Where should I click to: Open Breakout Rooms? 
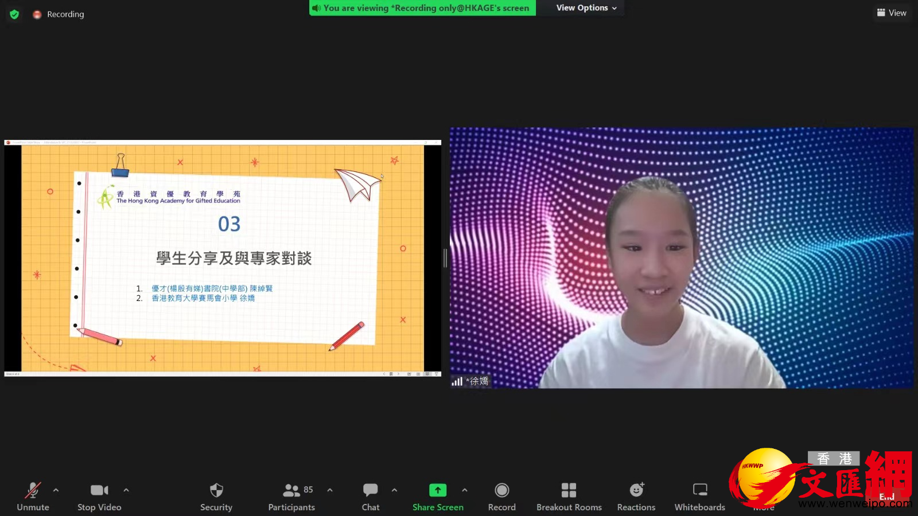569,497
